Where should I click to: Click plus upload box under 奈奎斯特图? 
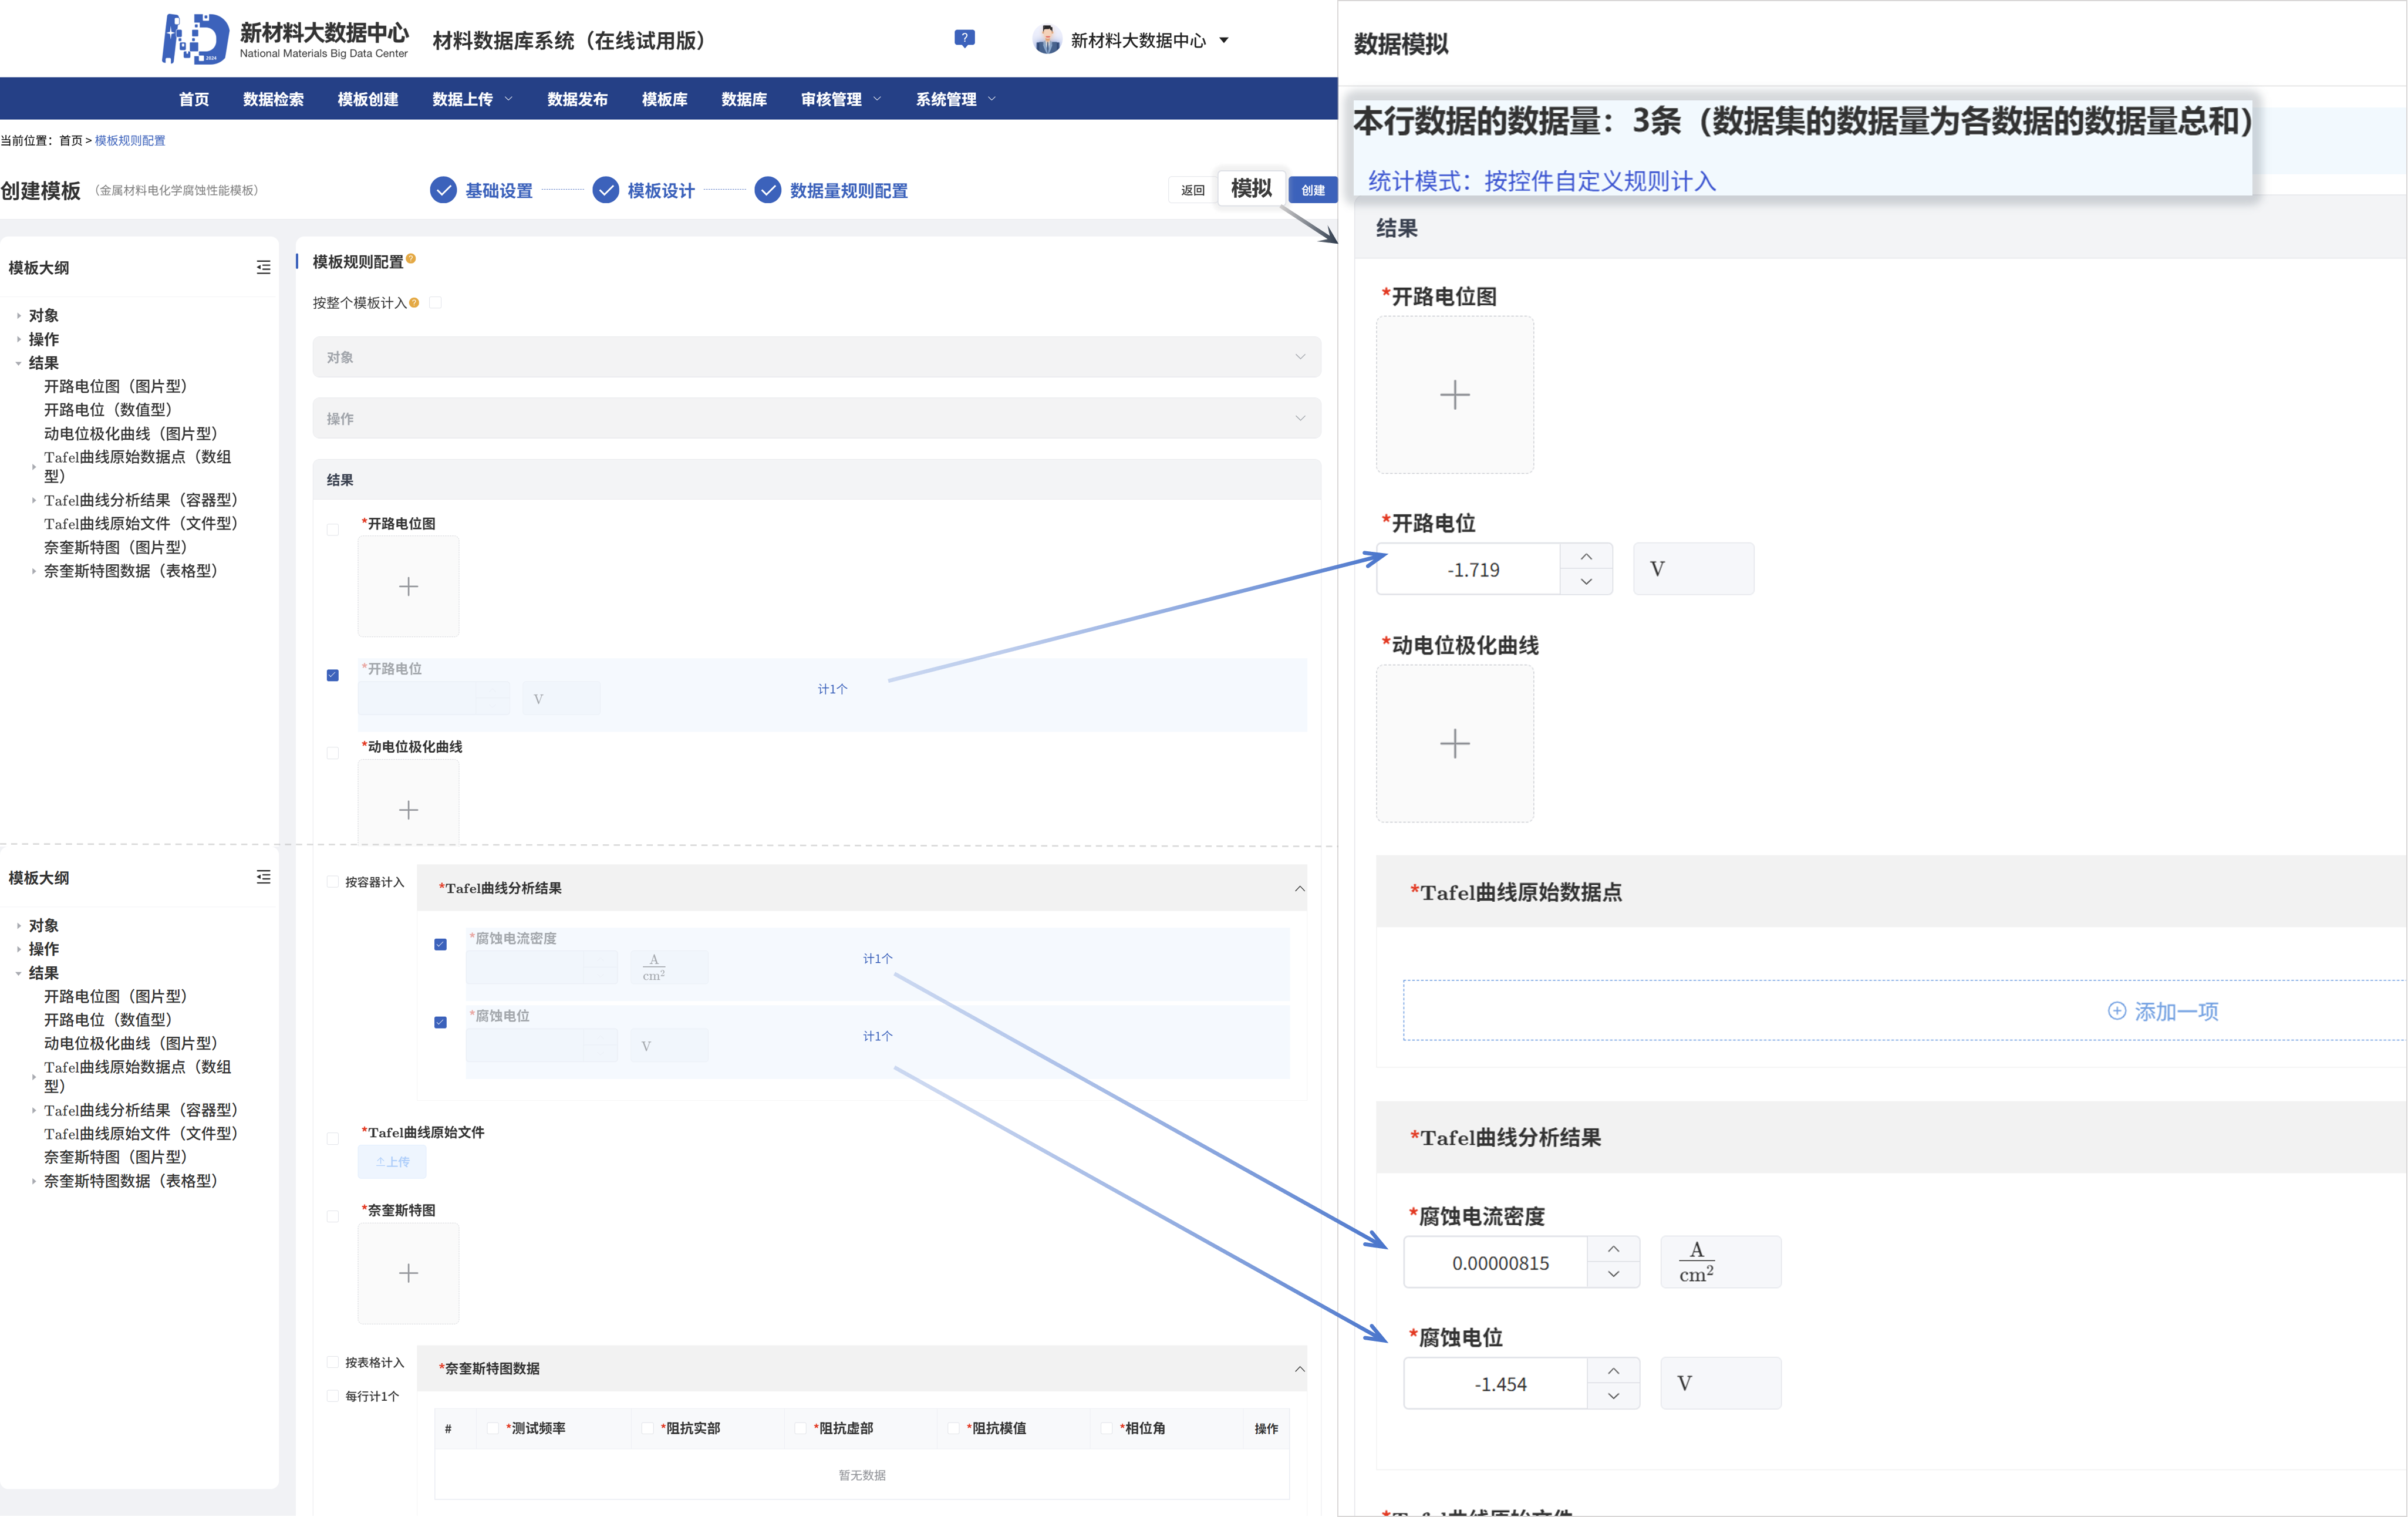coord(408,1273)
